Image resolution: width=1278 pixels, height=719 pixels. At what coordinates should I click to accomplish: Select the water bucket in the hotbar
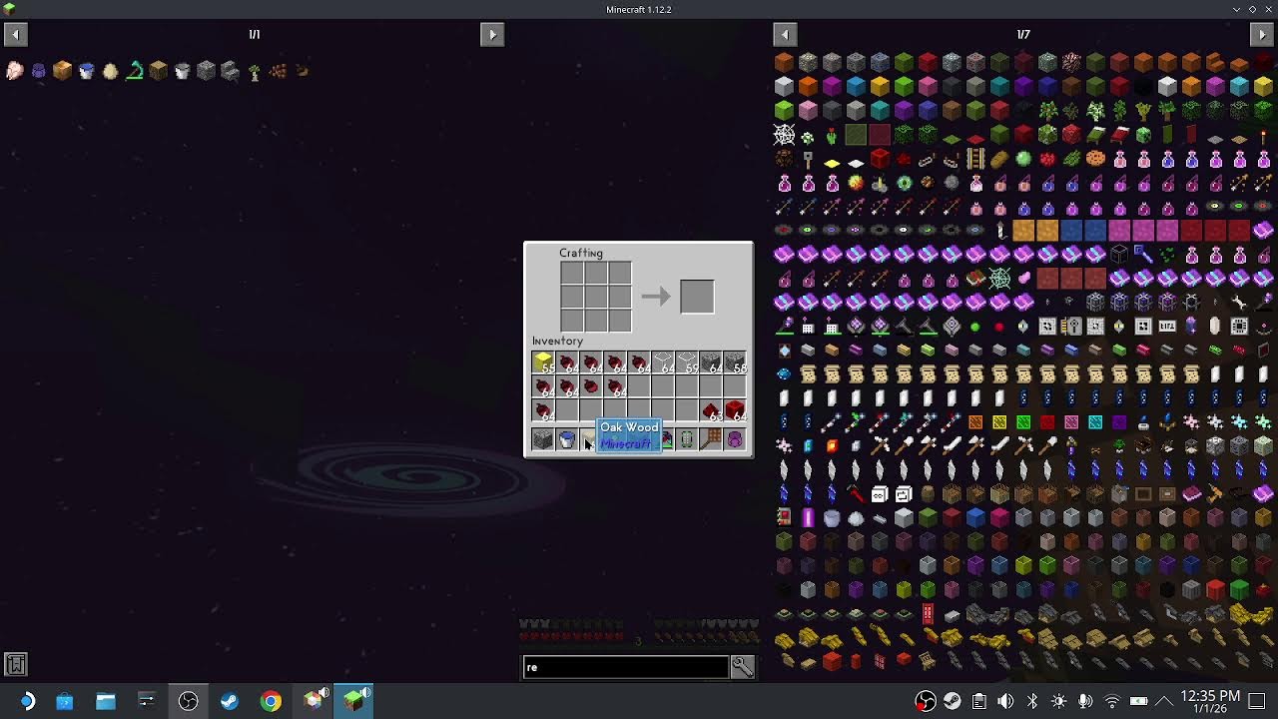pyautogui.click(x=567, y=440)
